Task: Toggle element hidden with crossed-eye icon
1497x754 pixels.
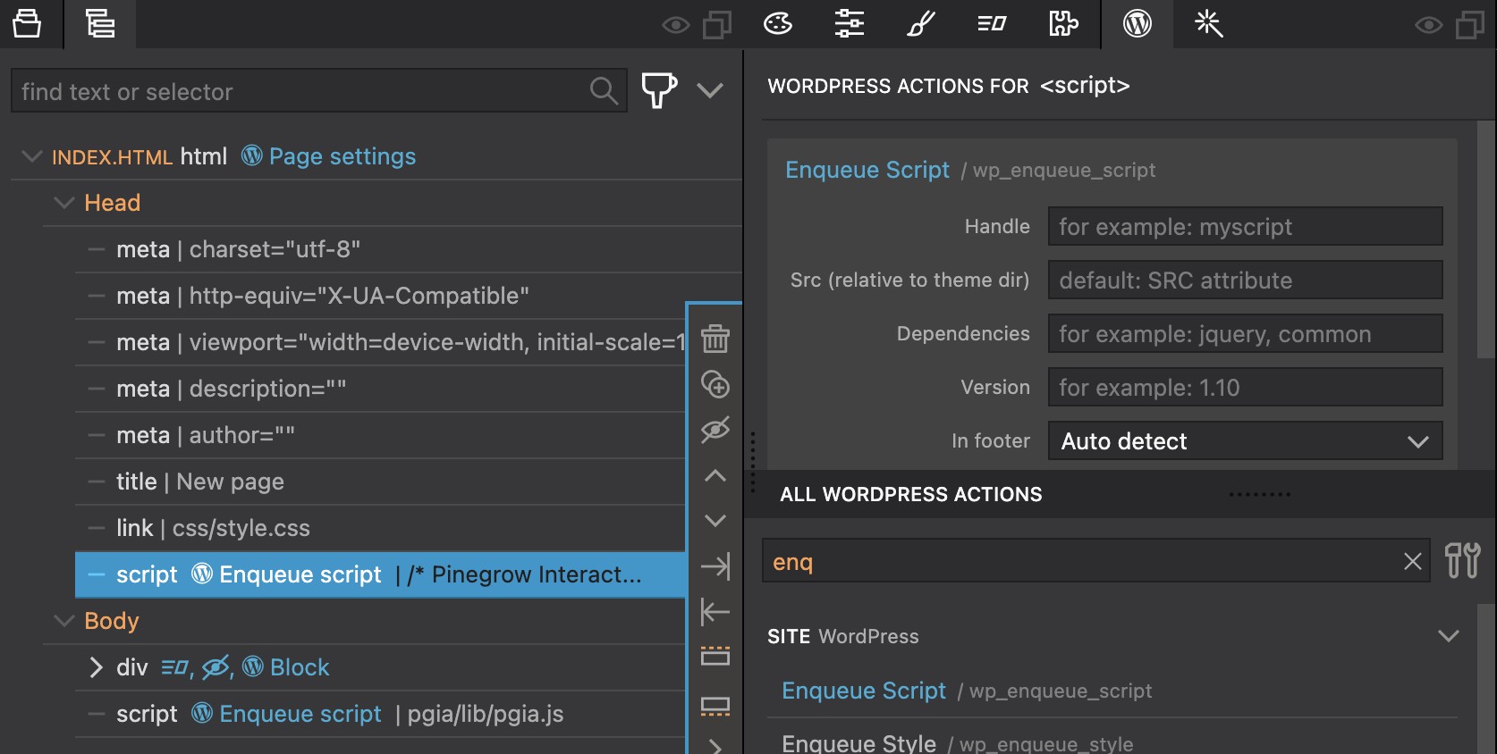Action: click(715, 430)
